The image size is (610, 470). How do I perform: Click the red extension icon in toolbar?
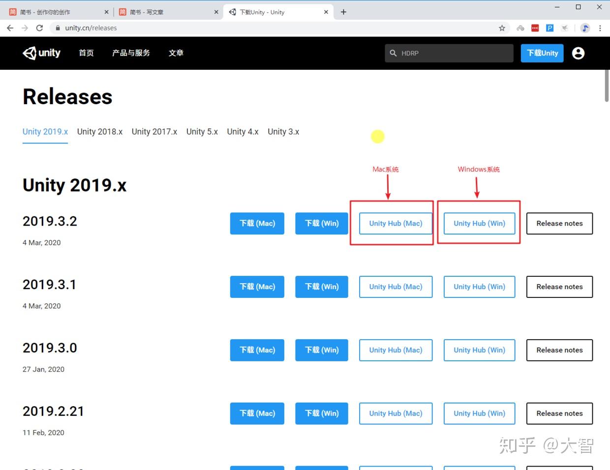pos(535,28)
